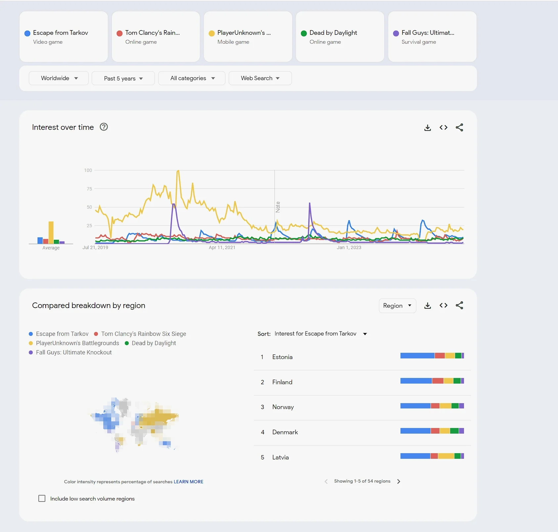The width and height of the screenshot is (558, 532).
Task: Download the breakdown by region data
Action: [x=427, y=305]
